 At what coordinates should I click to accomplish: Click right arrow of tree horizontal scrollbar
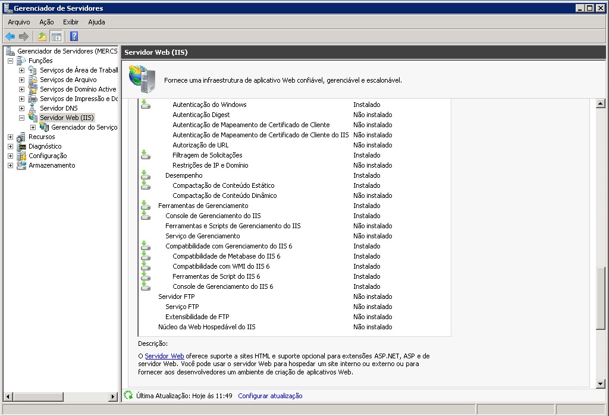point(114,396)
